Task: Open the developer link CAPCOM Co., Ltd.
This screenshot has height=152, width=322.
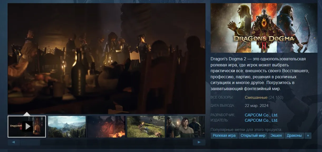Action: coord(261,115)
